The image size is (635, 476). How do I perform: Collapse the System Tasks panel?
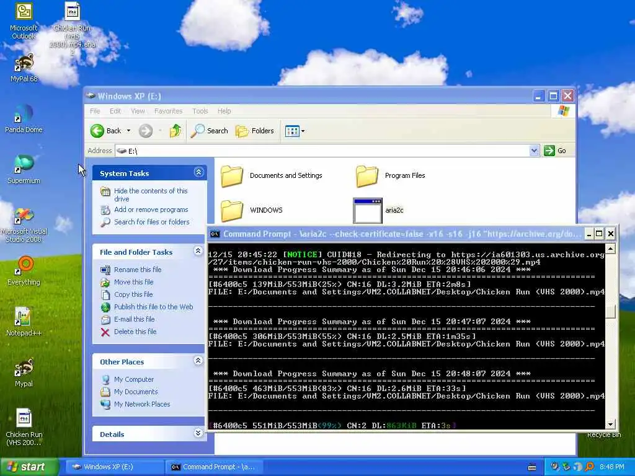click(x=198, y=172)
